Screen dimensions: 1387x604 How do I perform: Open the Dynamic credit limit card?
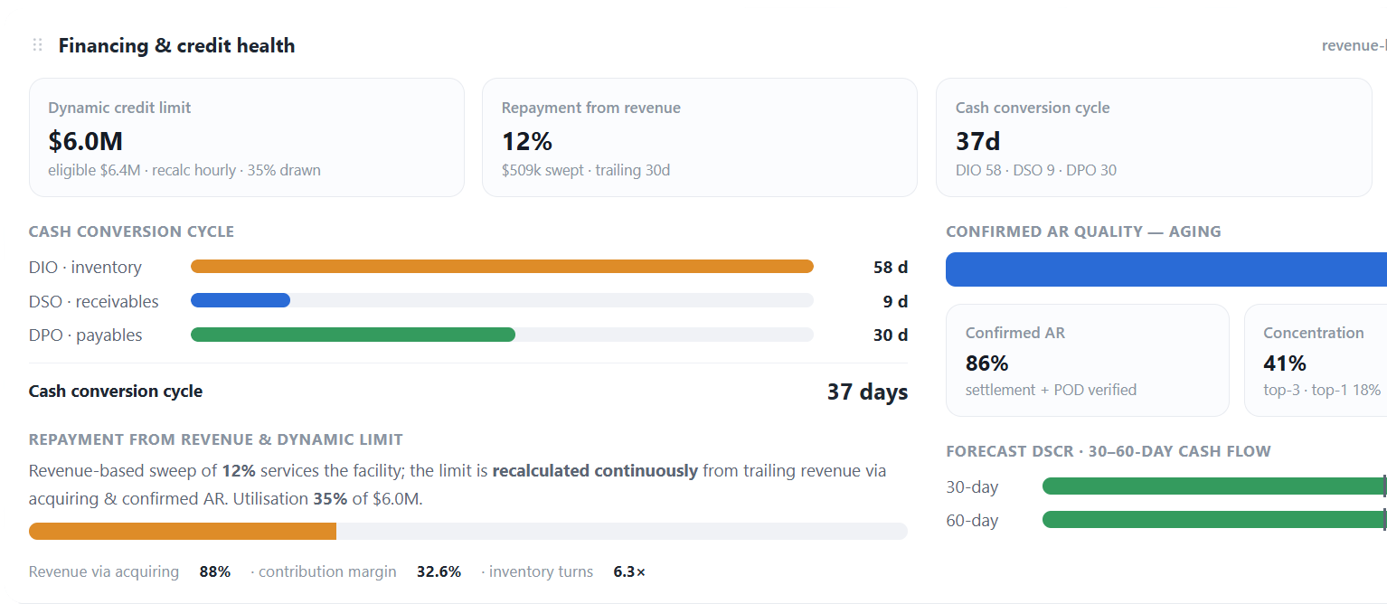click(x=247, y=137)
